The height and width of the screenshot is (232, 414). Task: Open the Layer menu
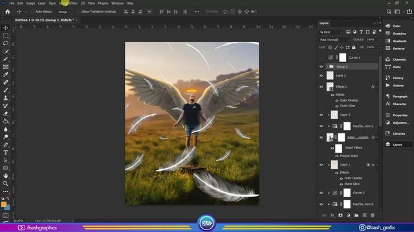coord(41,3)
